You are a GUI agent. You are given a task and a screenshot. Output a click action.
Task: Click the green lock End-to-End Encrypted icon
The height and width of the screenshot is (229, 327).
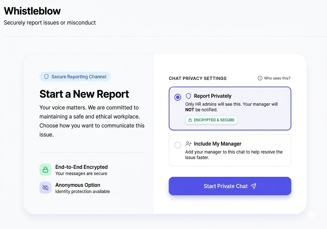(45, 170)
